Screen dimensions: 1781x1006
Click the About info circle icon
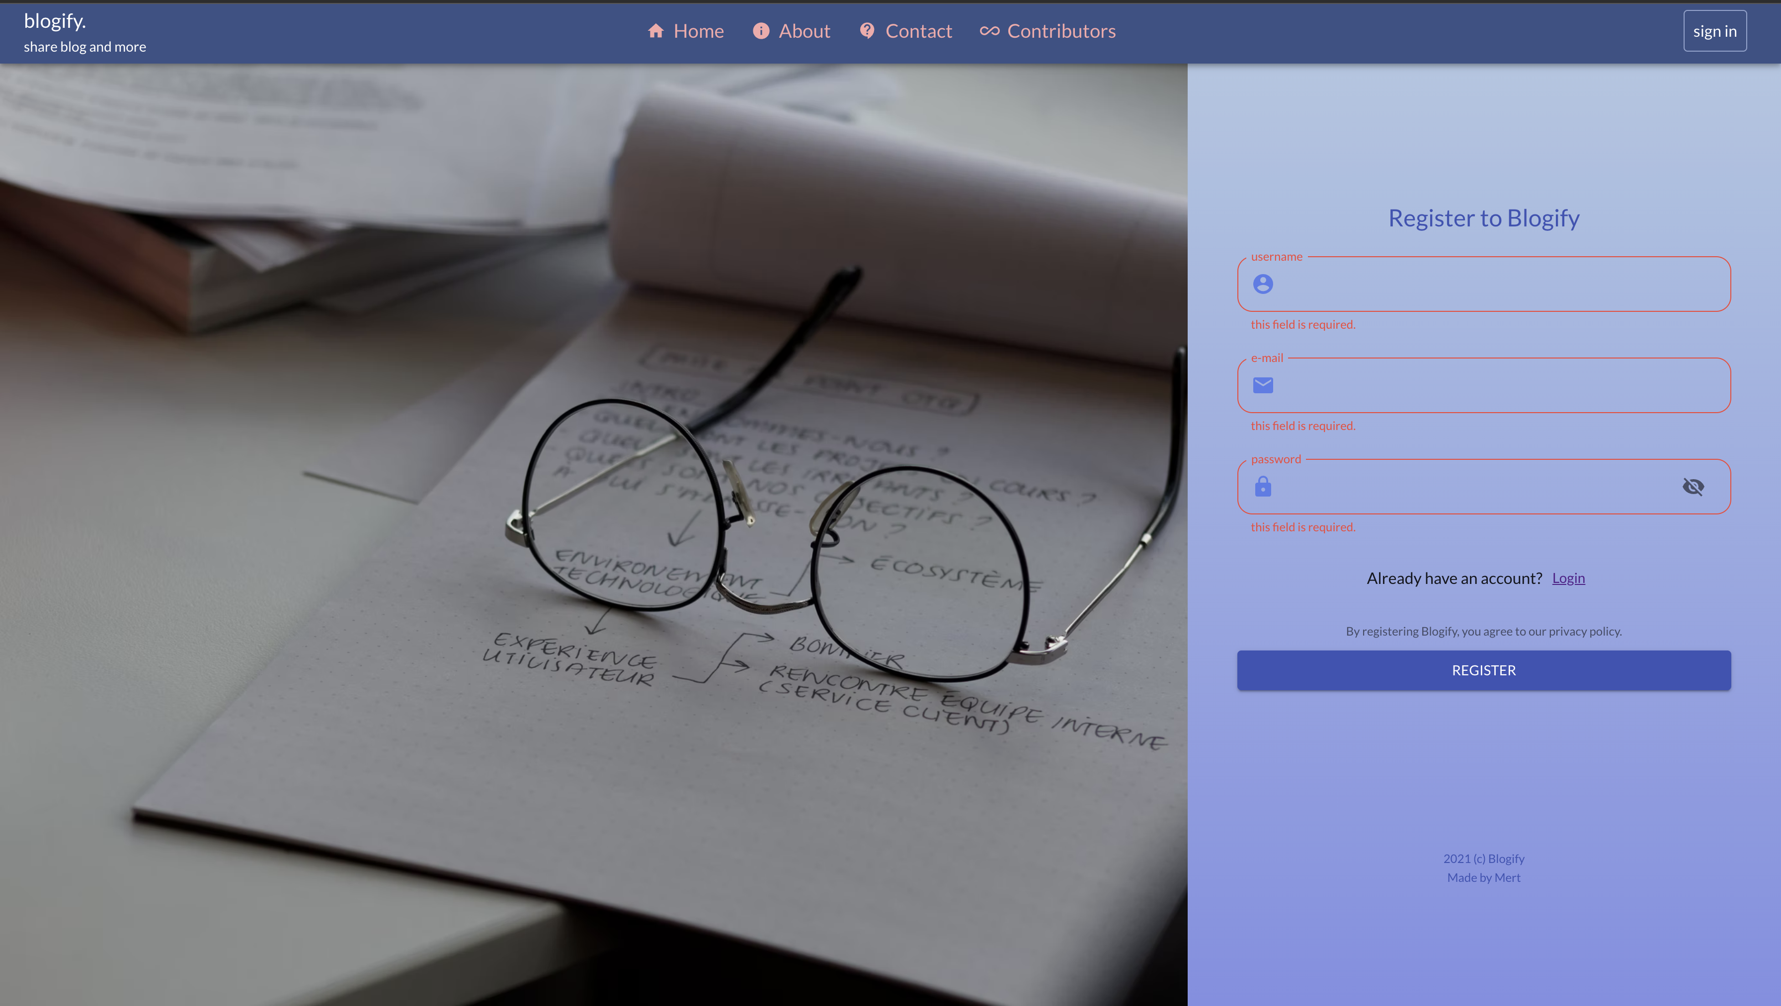pyautogui.click(x=761, y=31)
